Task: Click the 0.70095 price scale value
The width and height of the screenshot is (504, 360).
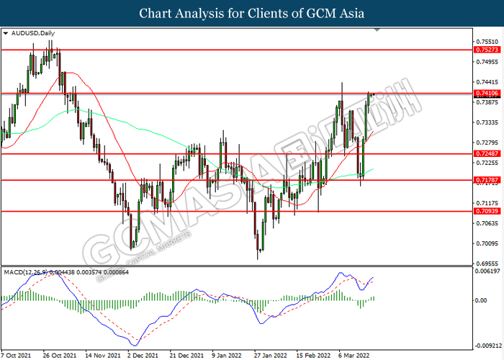Action: [487, 243]
